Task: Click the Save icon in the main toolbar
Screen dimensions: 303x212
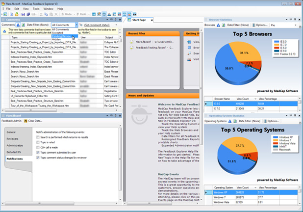Action: click(x=23, y=14)
